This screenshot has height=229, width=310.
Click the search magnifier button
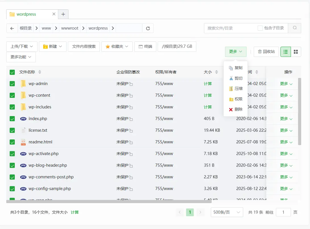pyautogui.click(x=295, y=28)
